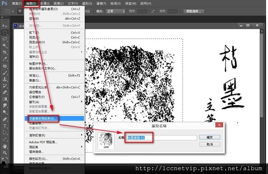Open the 文字(Y) menu
268x174 pixels.
click(x=73, y=3)
